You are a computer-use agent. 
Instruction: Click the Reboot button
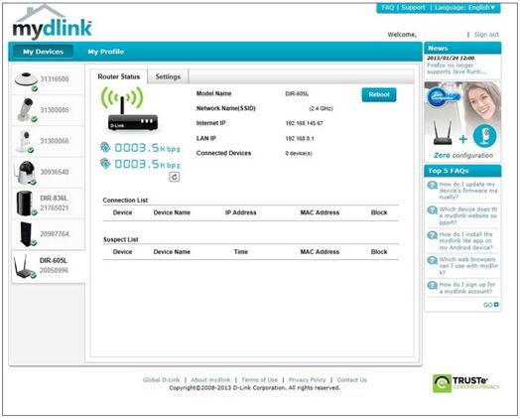[379, 94]
